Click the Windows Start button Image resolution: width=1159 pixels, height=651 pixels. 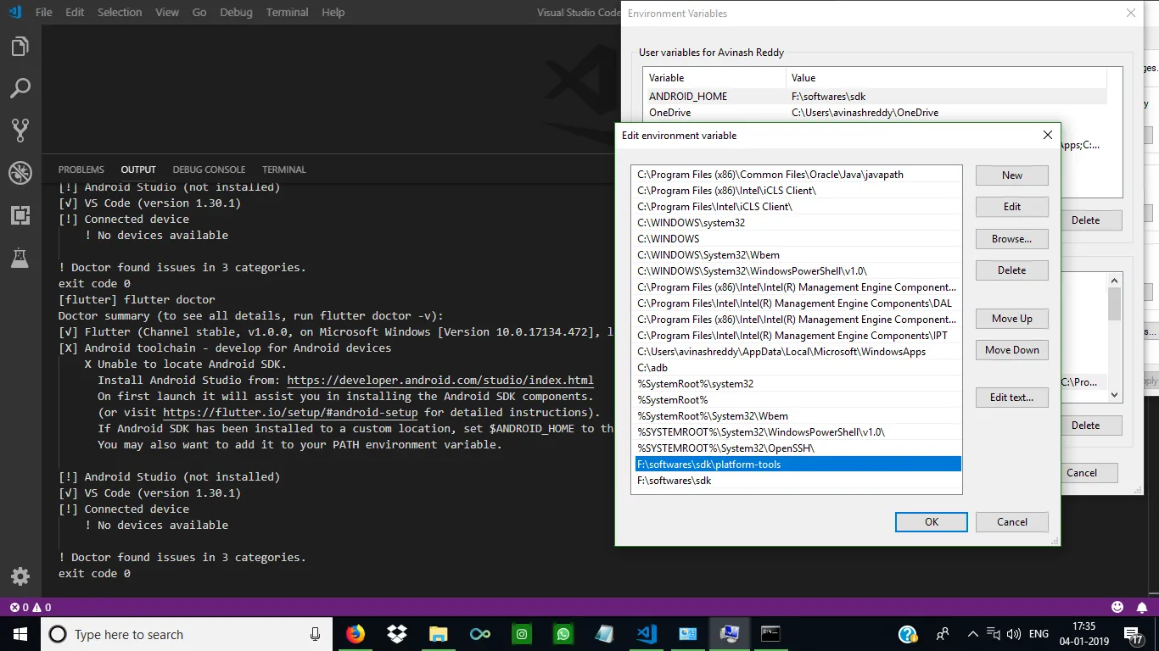[x=20, y=634]
